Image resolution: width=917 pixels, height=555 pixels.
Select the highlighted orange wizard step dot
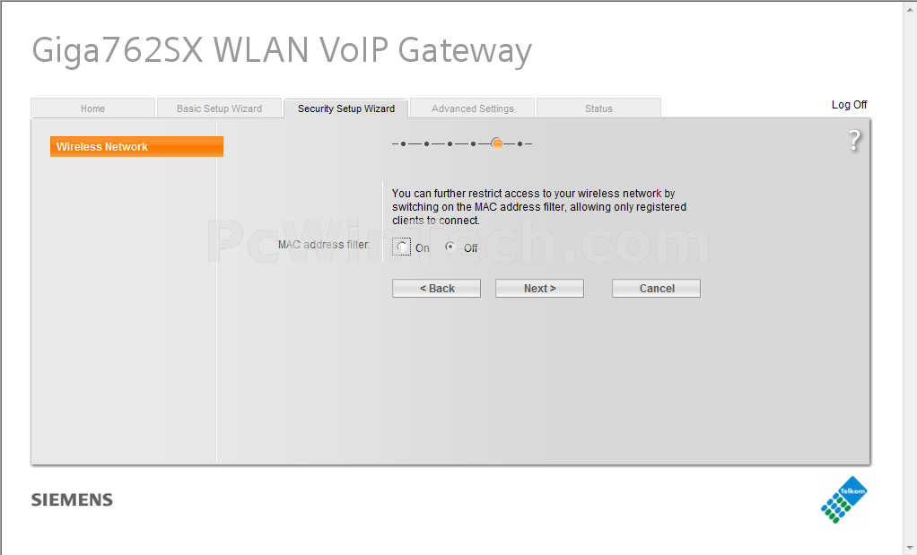(x=496, y=143)
